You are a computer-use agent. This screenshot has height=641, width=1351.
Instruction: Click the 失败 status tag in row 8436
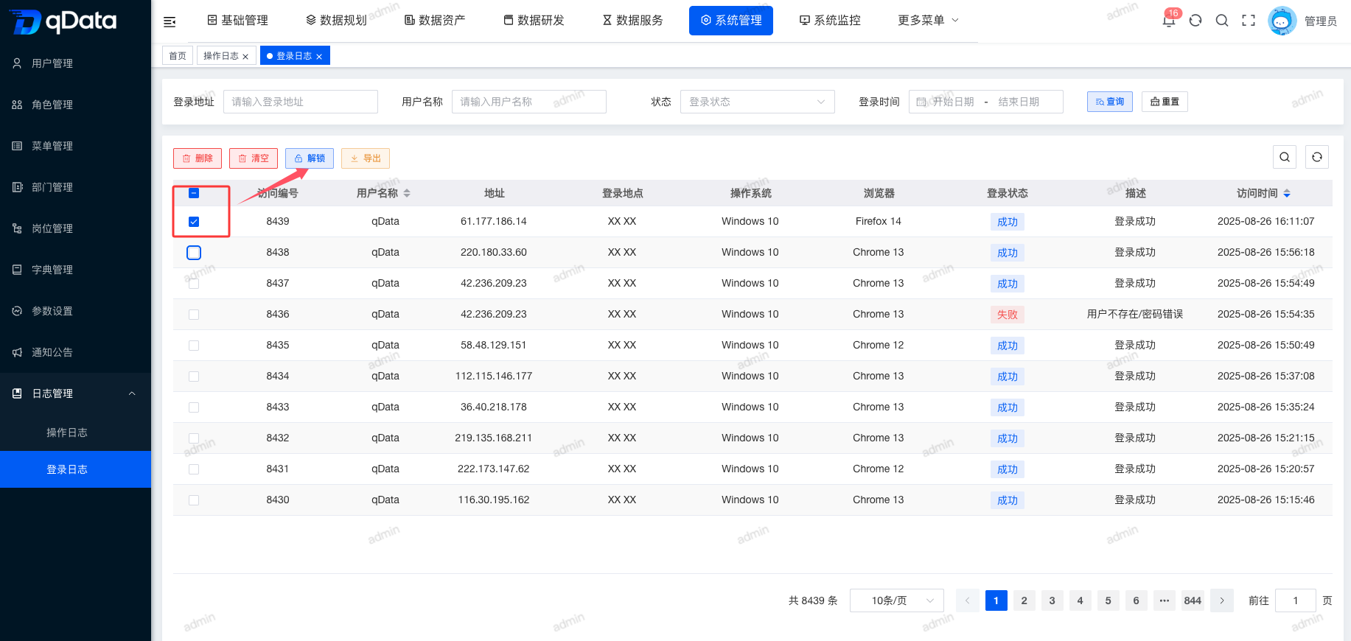click(x=1008, y=315)
